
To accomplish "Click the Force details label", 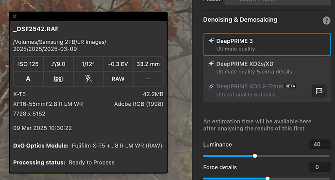I will pos(220,167).
